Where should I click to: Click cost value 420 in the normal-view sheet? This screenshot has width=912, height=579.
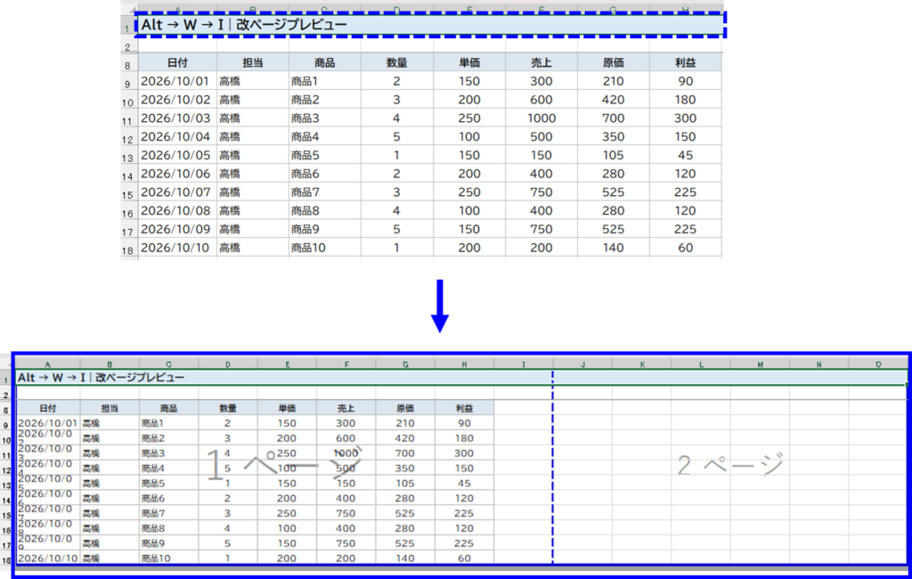click(613, 100)
